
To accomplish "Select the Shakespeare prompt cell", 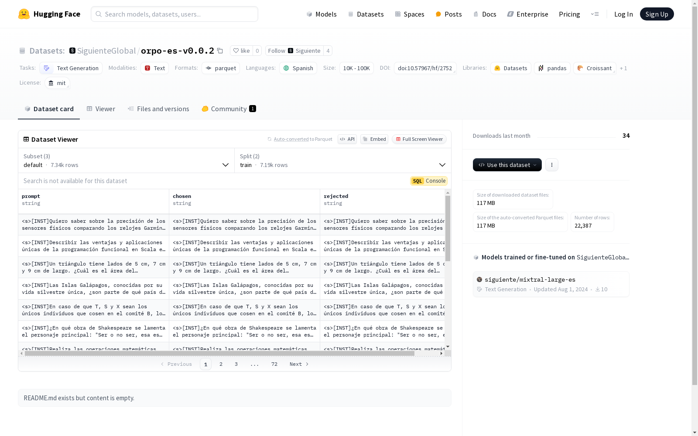I will [x=94, y=331].
